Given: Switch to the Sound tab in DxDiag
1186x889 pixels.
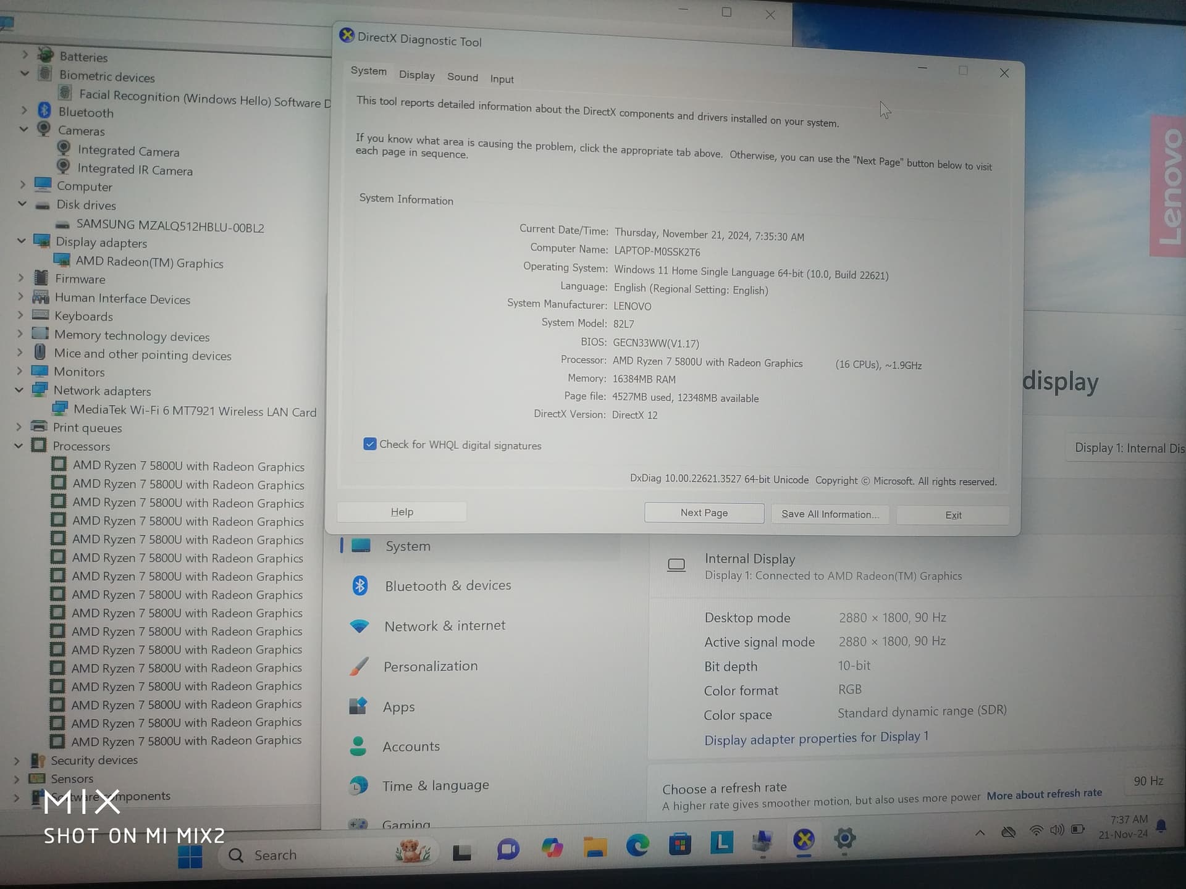Looking at the screenshot, I should tap(463, 77).
